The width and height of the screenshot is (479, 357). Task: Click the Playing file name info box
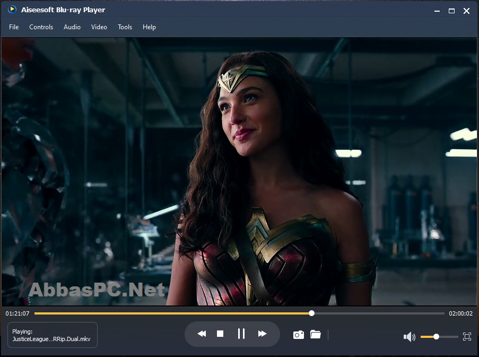(x=52, y=335)
